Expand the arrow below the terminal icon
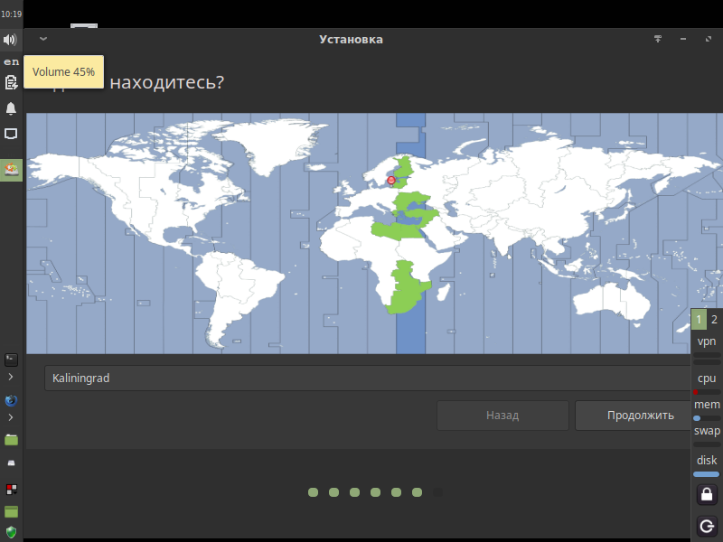 click(11, 377)
